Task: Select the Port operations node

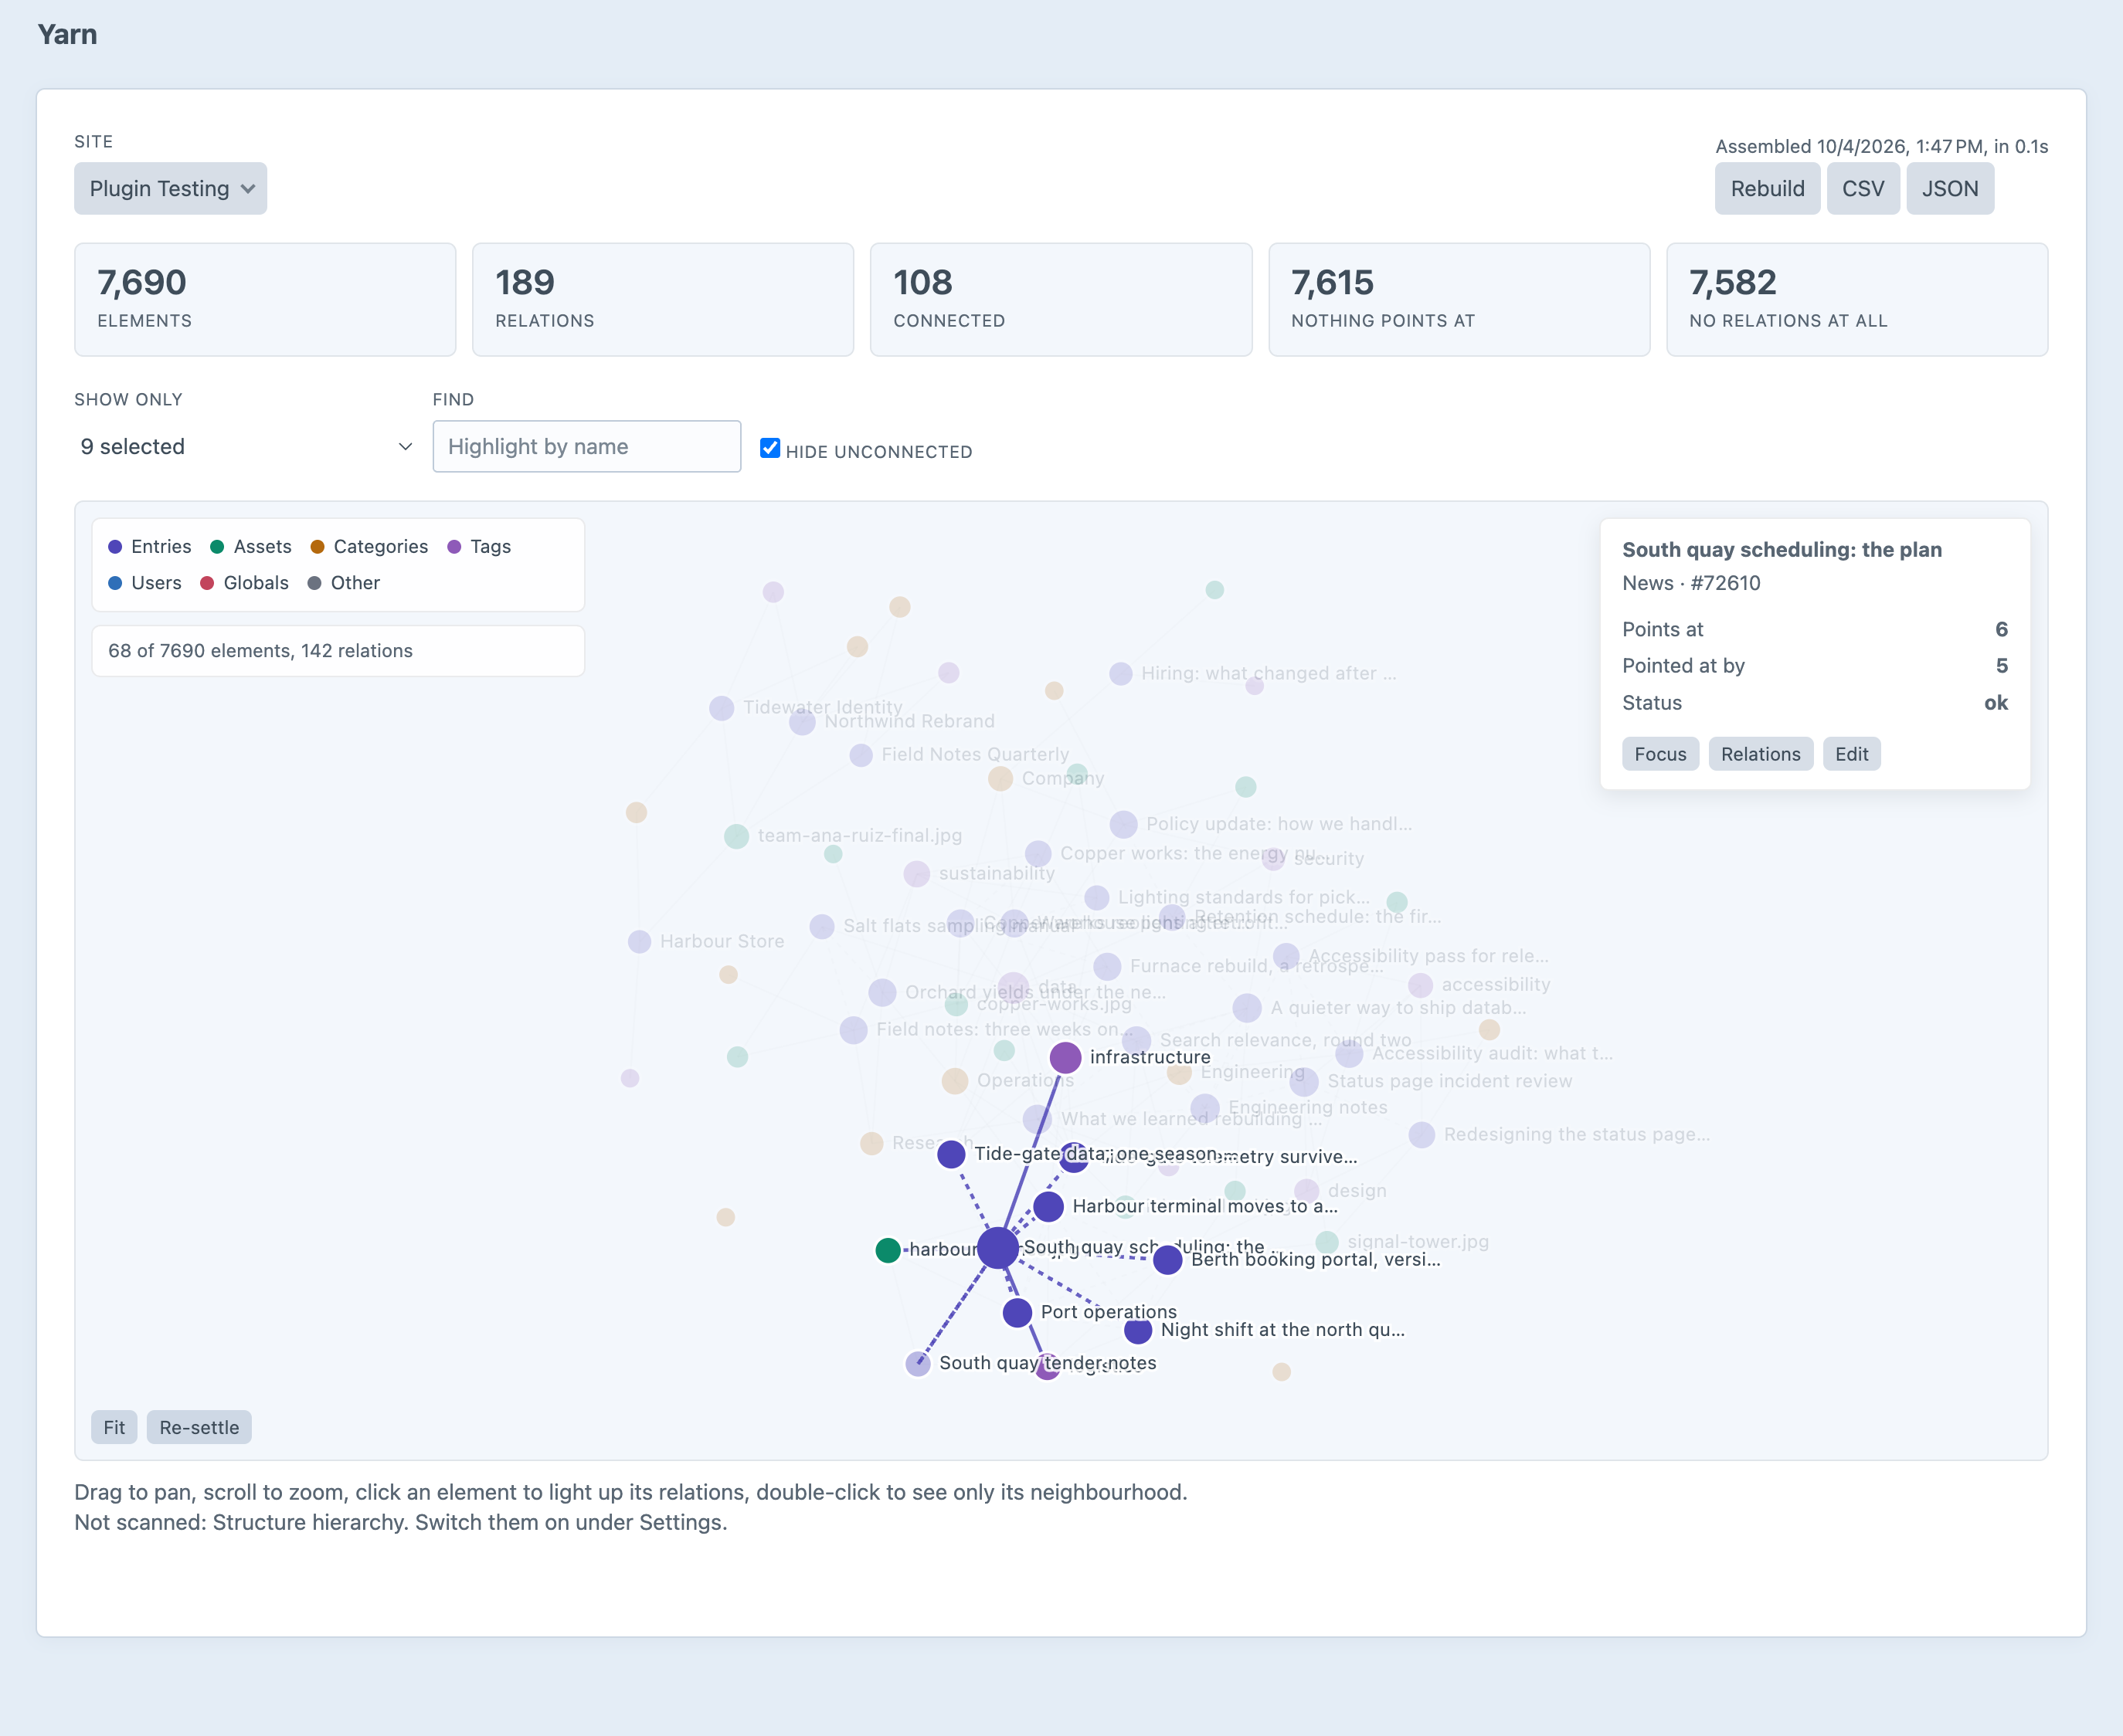Action: click(1017, 1312)
